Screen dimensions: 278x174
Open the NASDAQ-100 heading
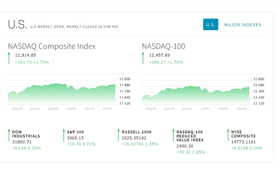coord(163,46)
